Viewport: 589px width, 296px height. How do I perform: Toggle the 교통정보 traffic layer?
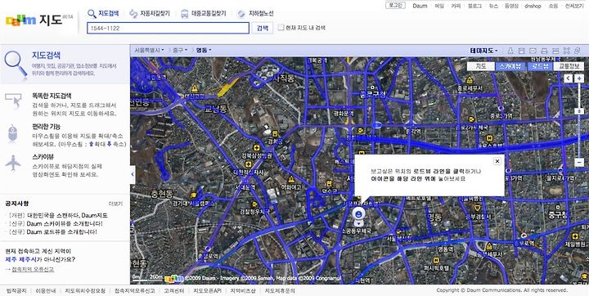(569, 66)
